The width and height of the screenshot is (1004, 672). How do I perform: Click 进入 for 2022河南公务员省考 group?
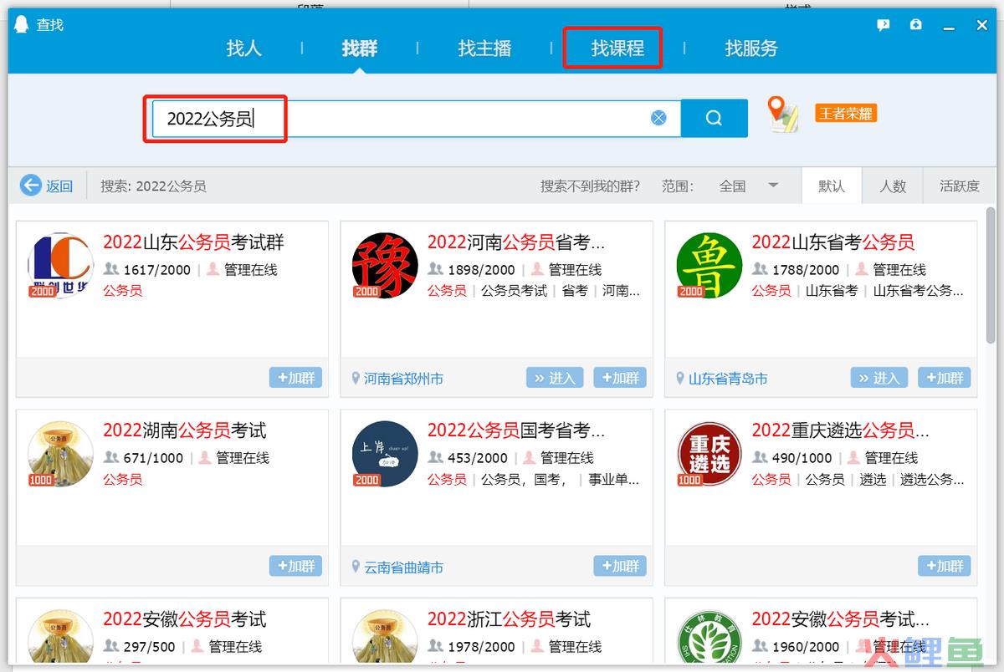pyautogui.click(x=553, y=378)
